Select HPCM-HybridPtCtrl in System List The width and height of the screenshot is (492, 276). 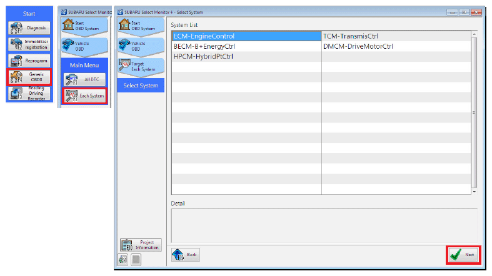point(246,56)
